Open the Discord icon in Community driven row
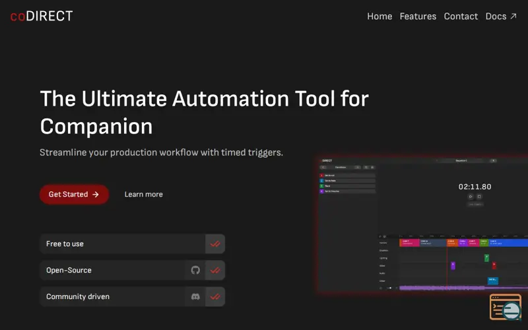 [x=195, y=296]
